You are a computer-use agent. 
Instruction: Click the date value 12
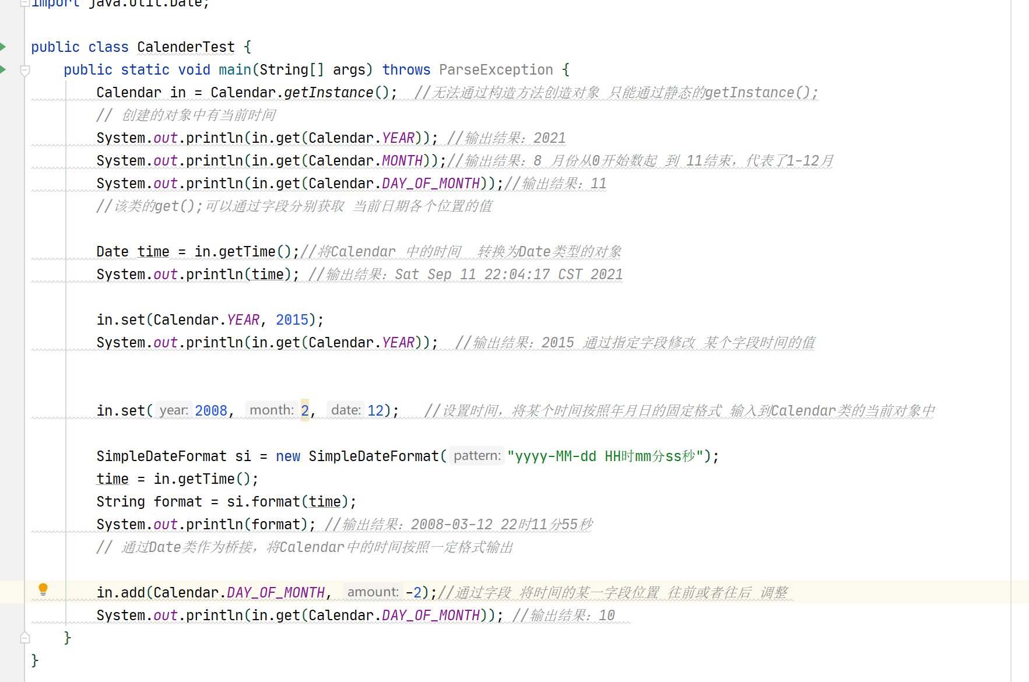pyautogui.click(x=375, y=410)
